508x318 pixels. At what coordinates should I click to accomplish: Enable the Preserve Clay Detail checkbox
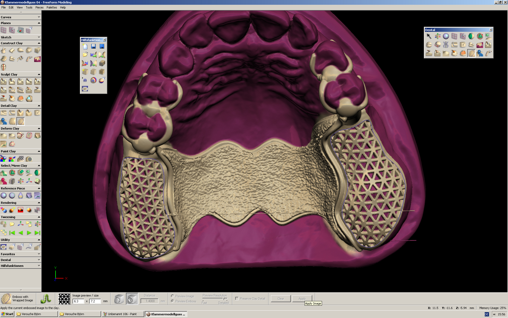pos(237,298)
